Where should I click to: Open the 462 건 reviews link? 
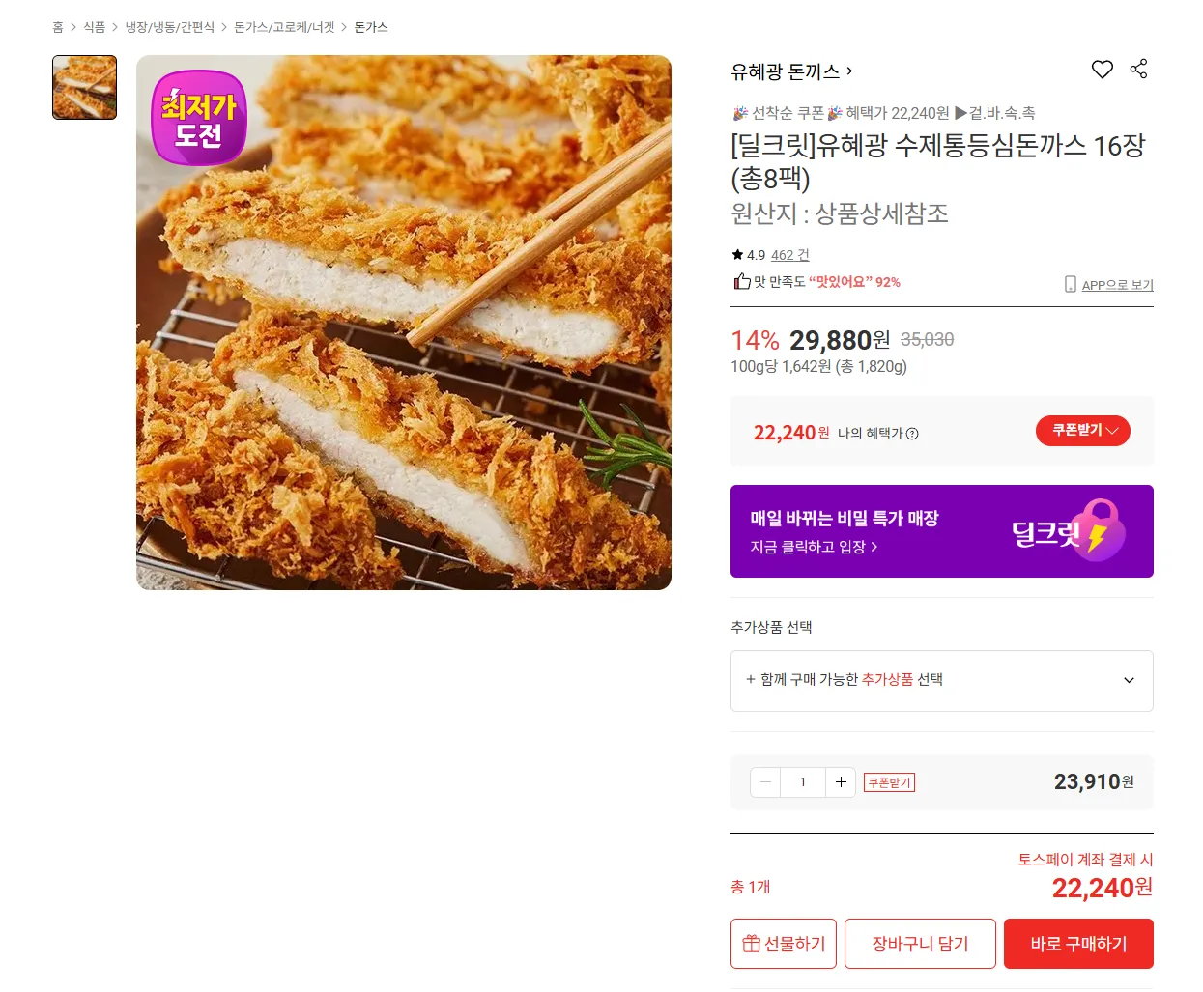click(x=789, y=255)
